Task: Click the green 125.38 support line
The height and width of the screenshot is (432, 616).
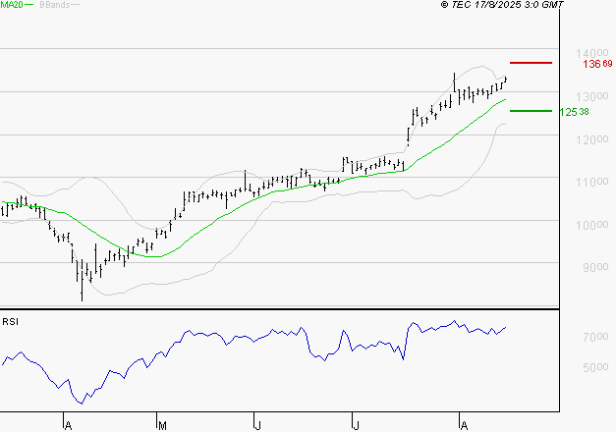Action: point(531,111)
